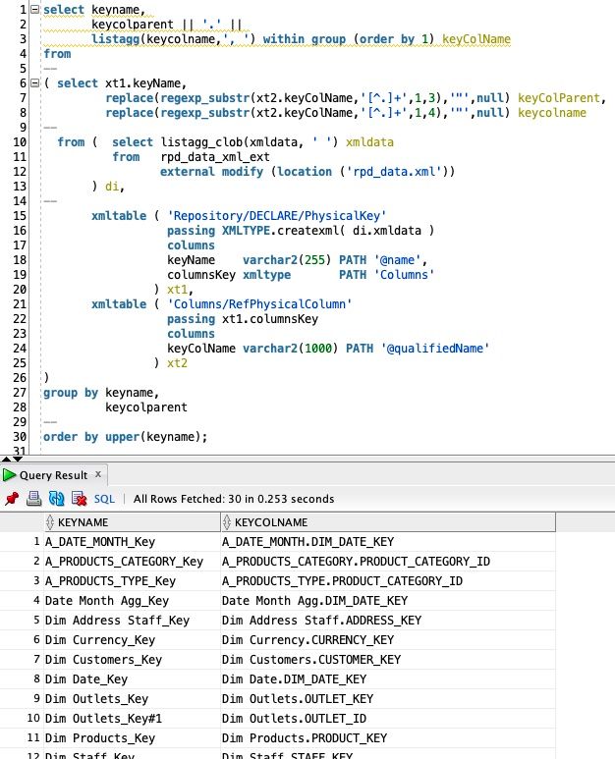Click the 'rpd_data.xml' string in editor
The image size is (615, 759).
pyautogui.click(x=393, y=172)
